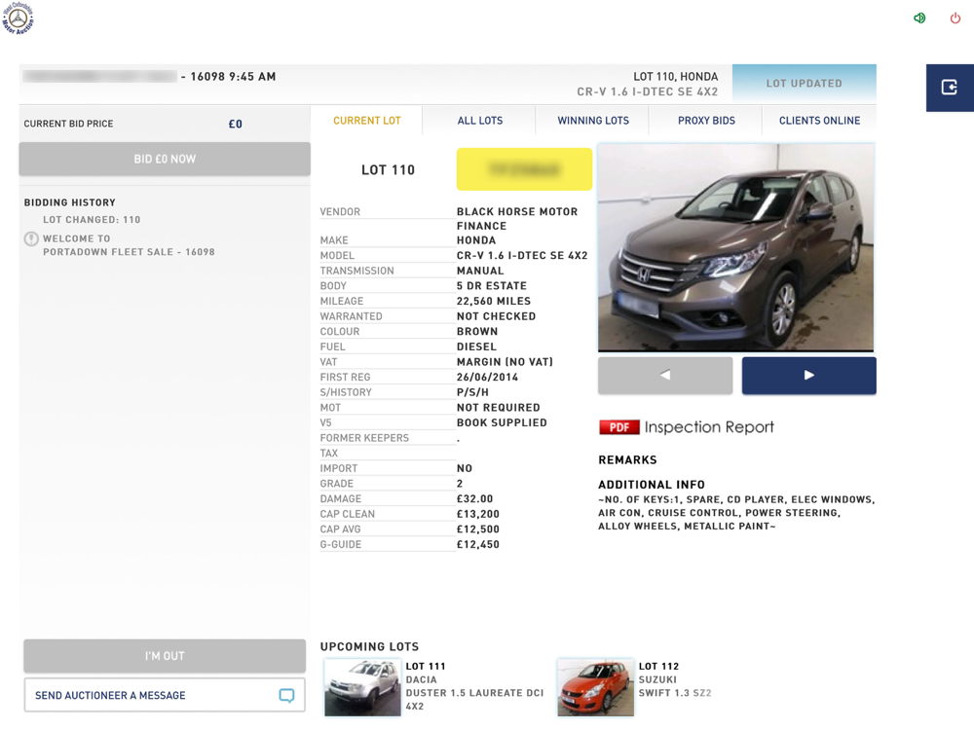The width and height of the screenshot is (974, 730).
Task: Click the 'CURRENT BID PRICE' £0 amount
Action: point(236,124)
